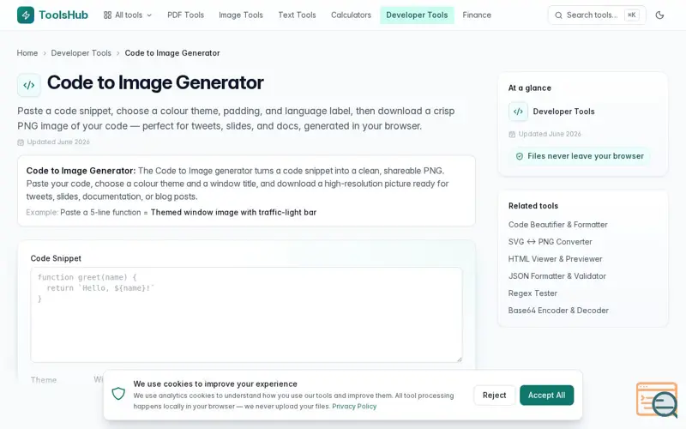Open SVG ↔ PNG Converter related tool
The height and width of the screenshot is (429, 686).
click(x=550, y=242)
